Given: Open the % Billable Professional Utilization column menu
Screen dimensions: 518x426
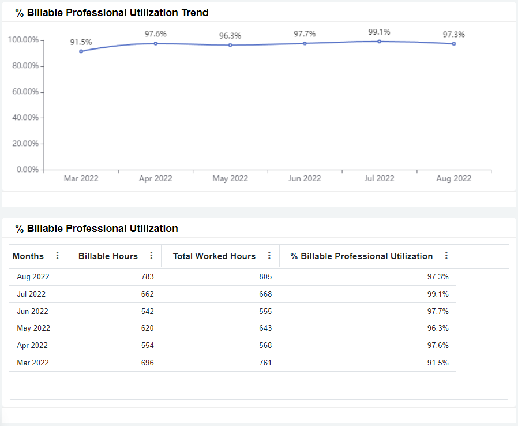Looking at the screenshot, I should point(446,256).
